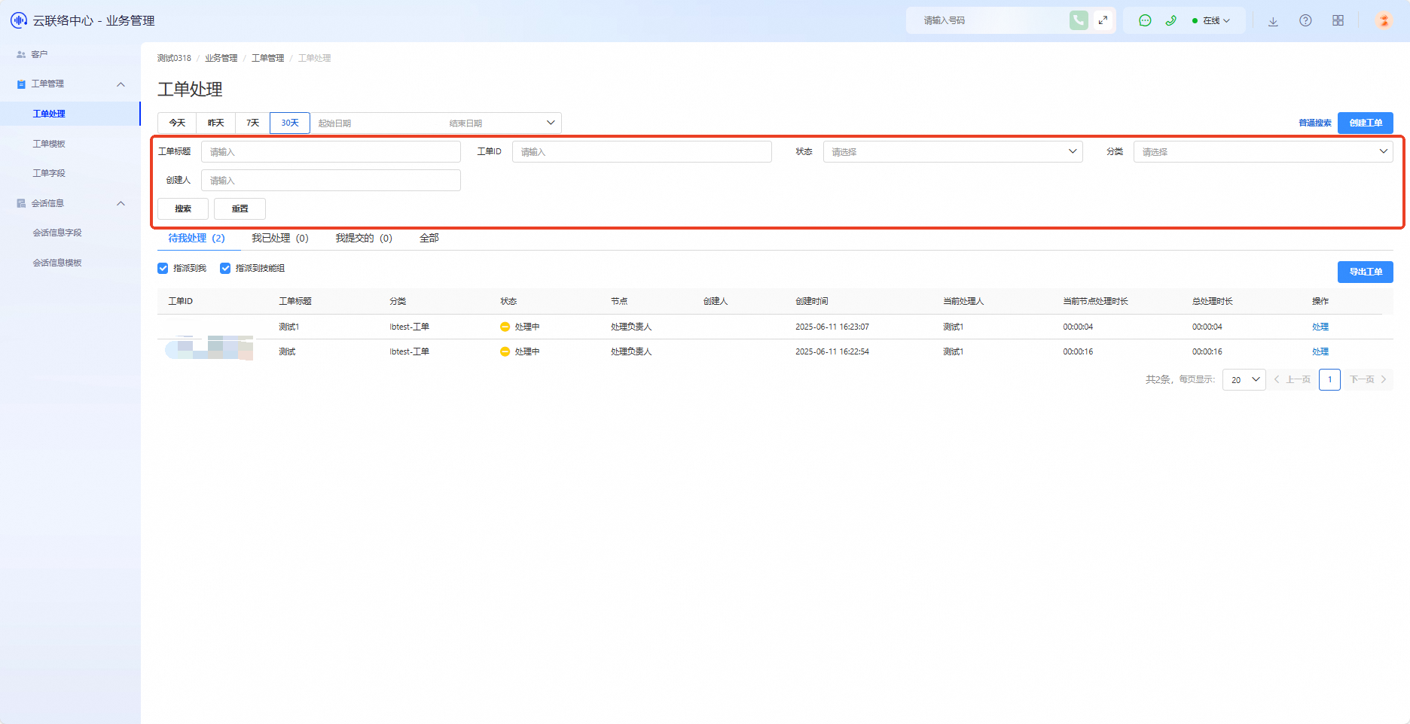Viewport: 1410px width, 724px height.
Task: Open the page size dropdown showing 20
Action: [1244, 379]
